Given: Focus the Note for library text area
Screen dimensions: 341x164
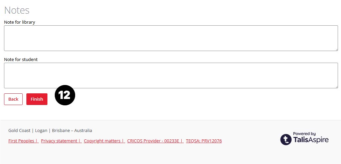Looking at the screenshot, I should [171, 38].
